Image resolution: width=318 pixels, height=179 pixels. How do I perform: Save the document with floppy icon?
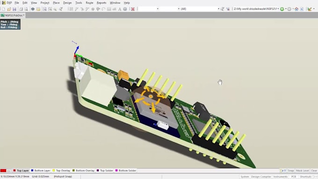(x=14, y=9)
